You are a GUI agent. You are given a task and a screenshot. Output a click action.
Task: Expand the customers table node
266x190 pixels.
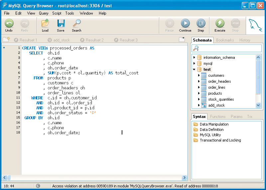199,75
